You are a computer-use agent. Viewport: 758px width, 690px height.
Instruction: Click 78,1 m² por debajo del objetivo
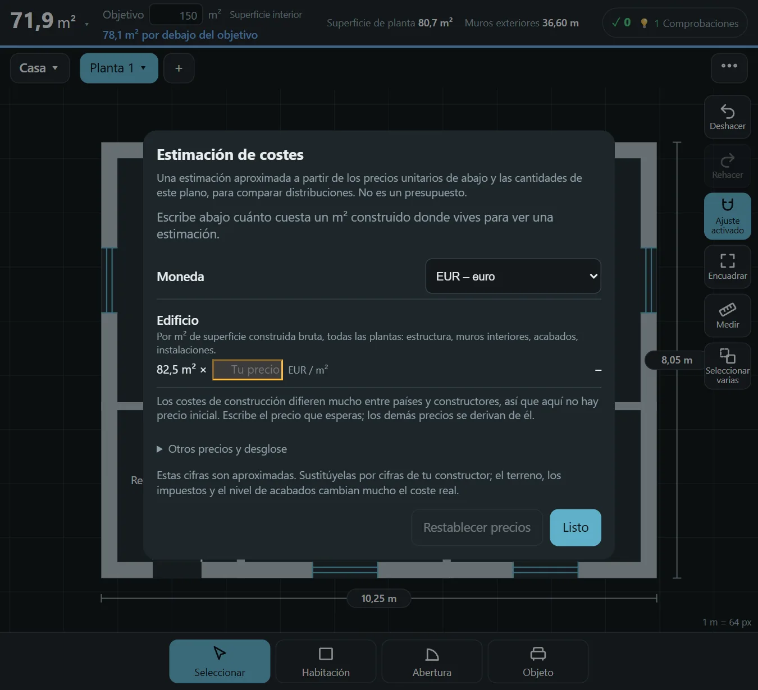[x=180, y=35]
